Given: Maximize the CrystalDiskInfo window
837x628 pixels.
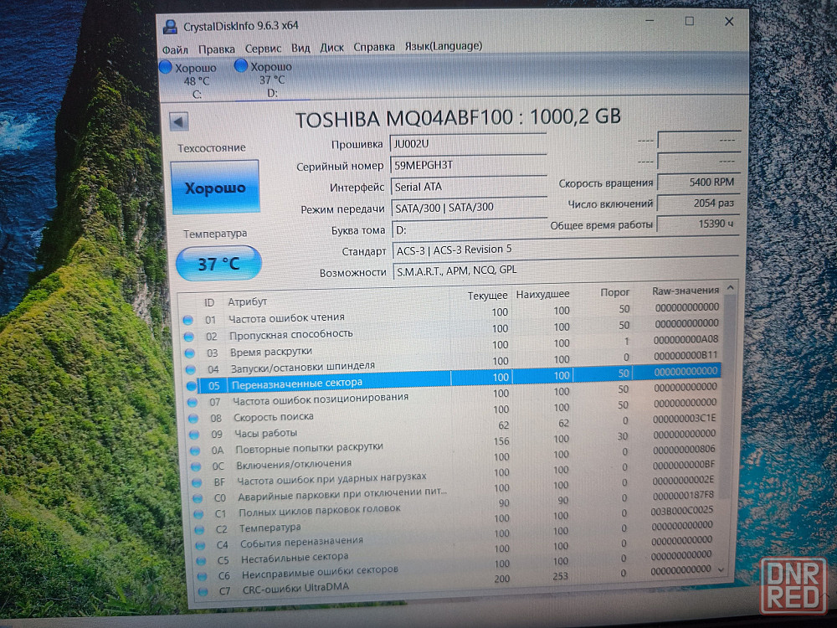Looking at the screenshot, I should click(x=689, y=22).
